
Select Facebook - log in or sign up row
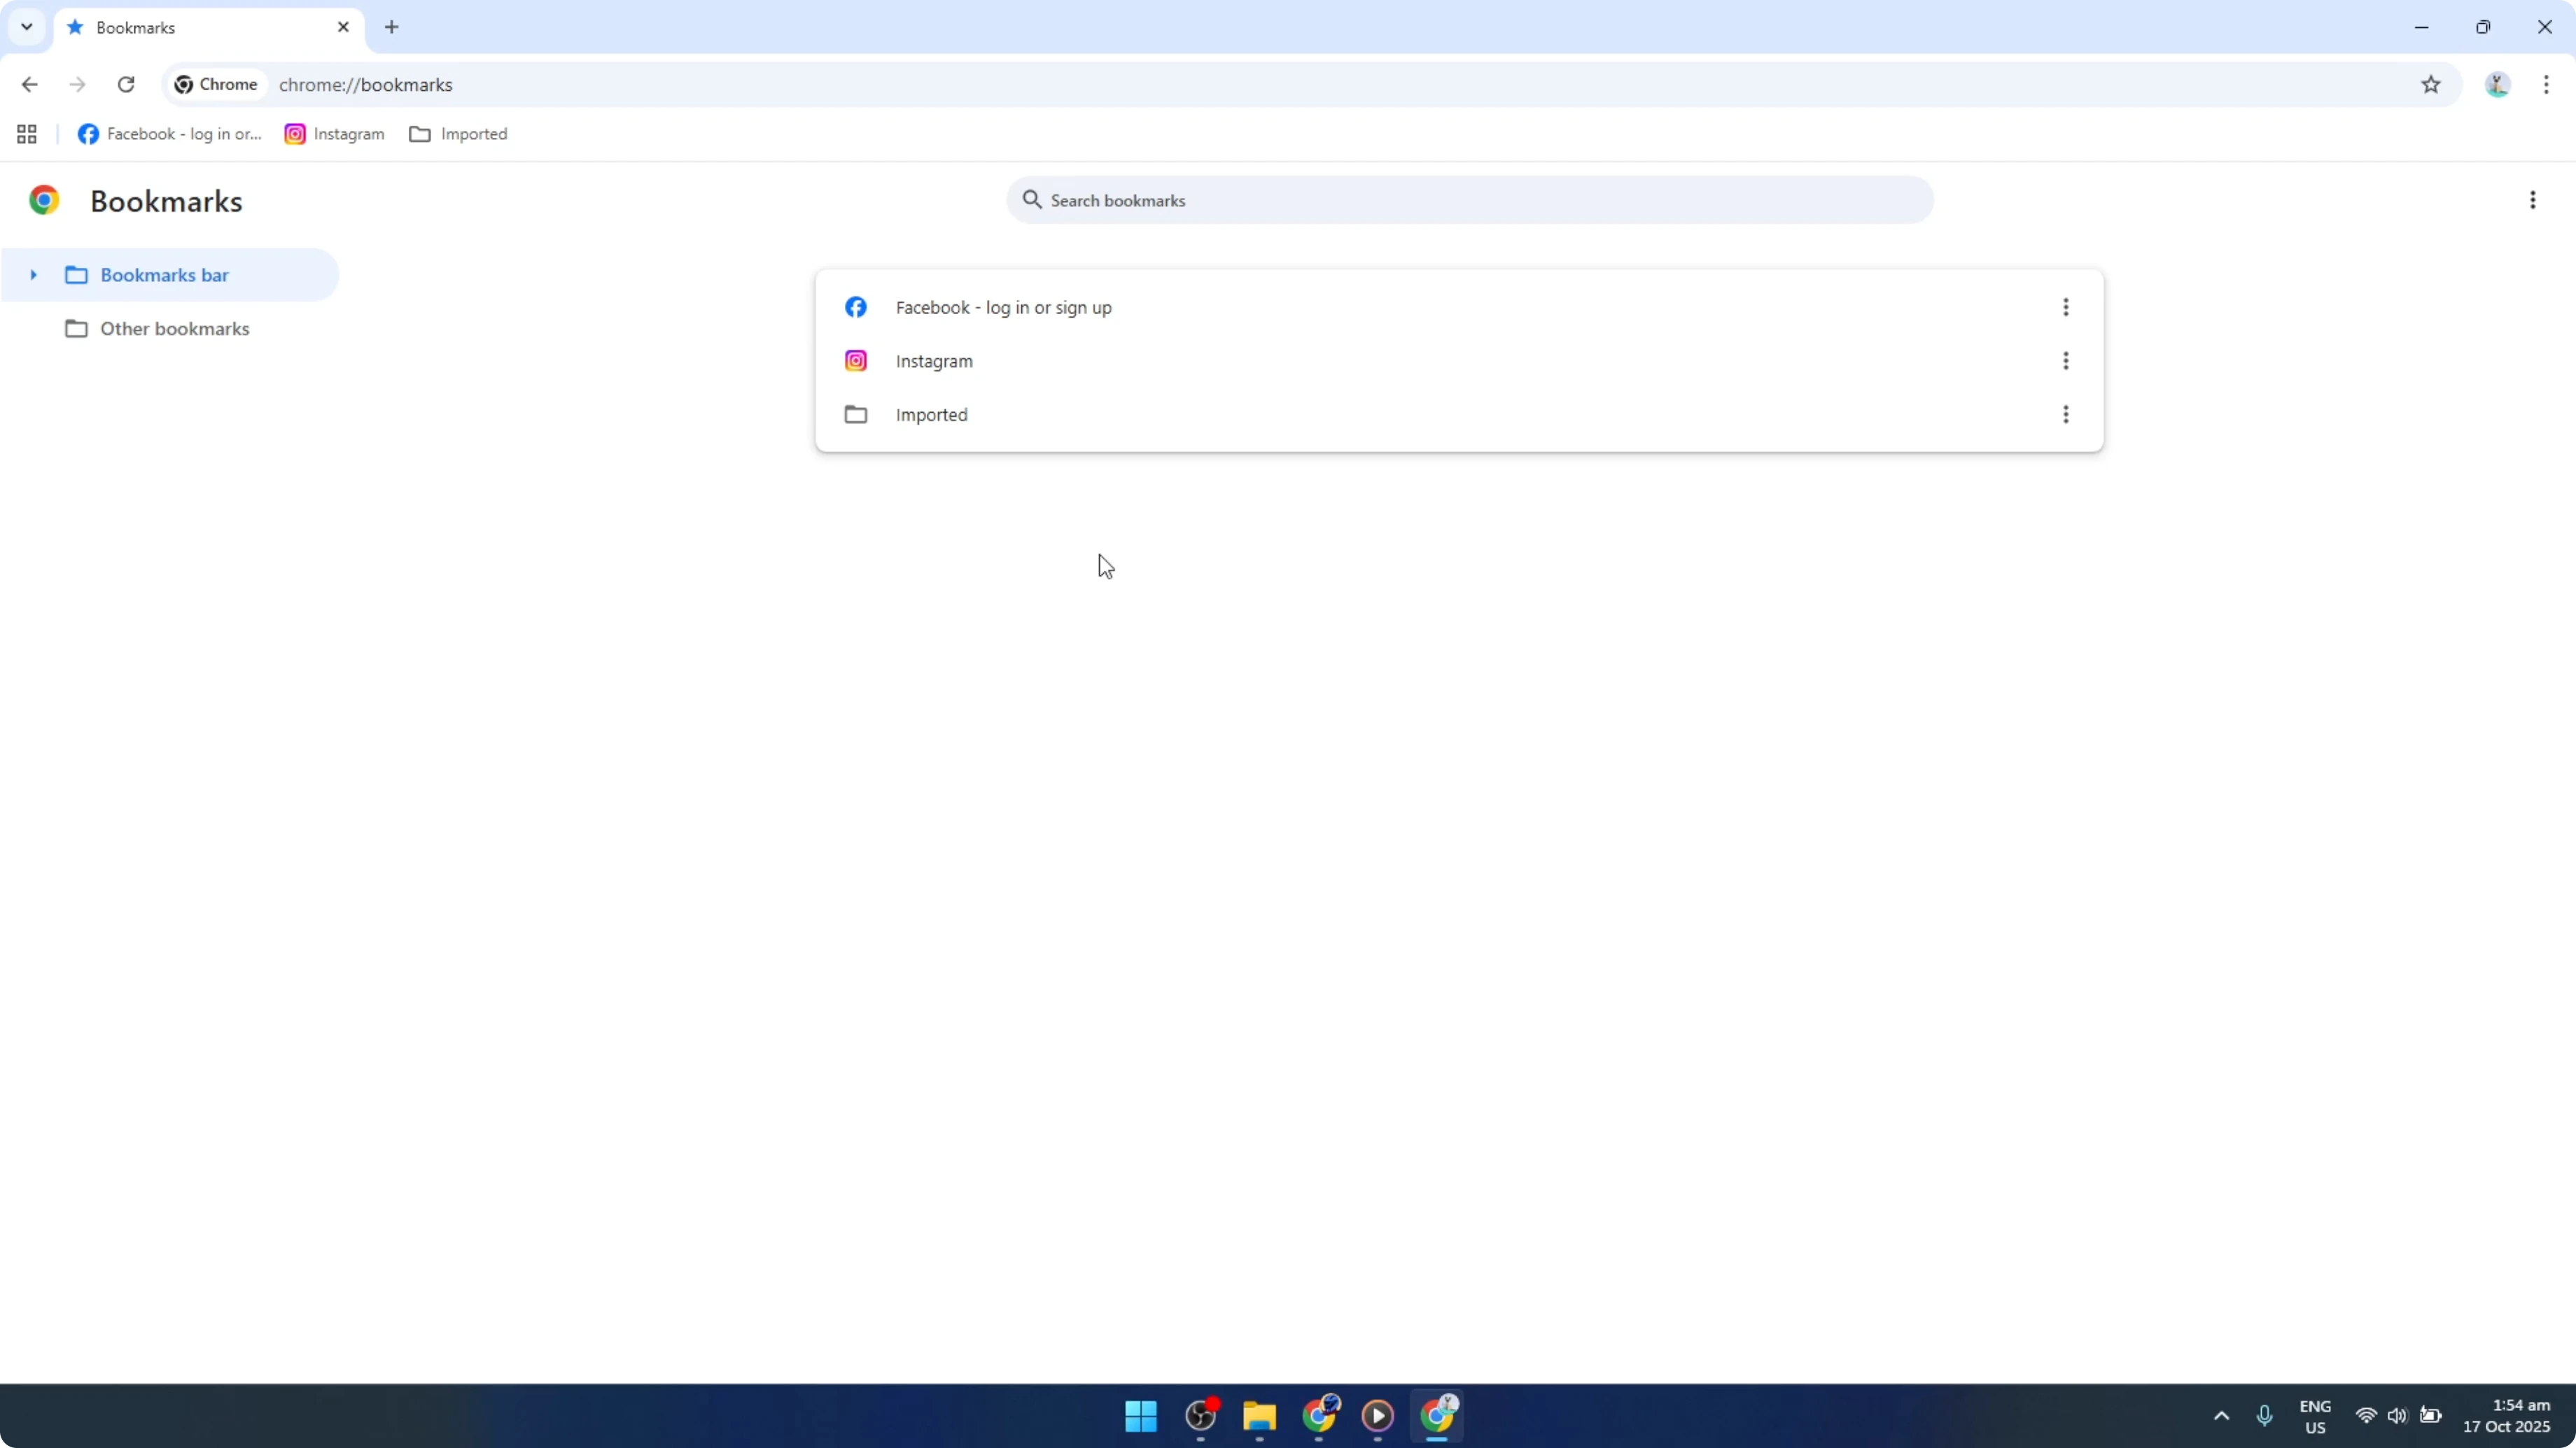click(x=1459, y=308)
